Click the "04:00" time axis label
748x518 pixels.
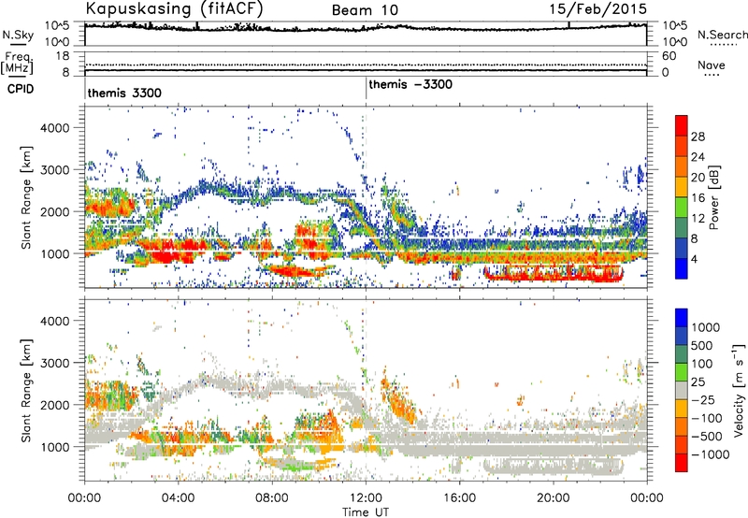pos(179,498)
